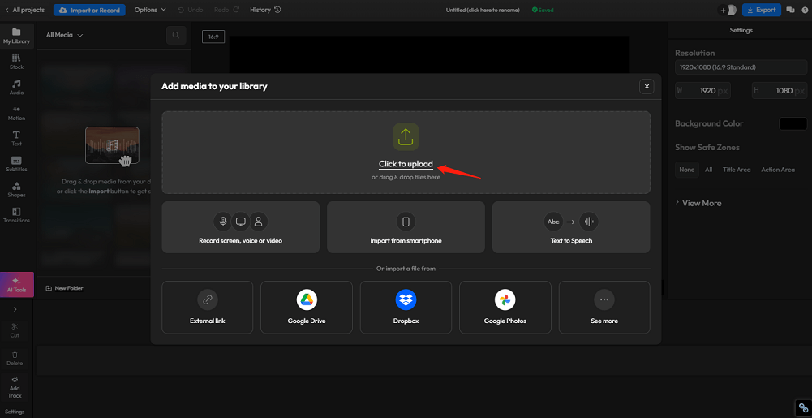Screen dimensions: 812x418
Task: Expand the timeline tools chevron
Action: pyautogui.click(x=15, y=309)
